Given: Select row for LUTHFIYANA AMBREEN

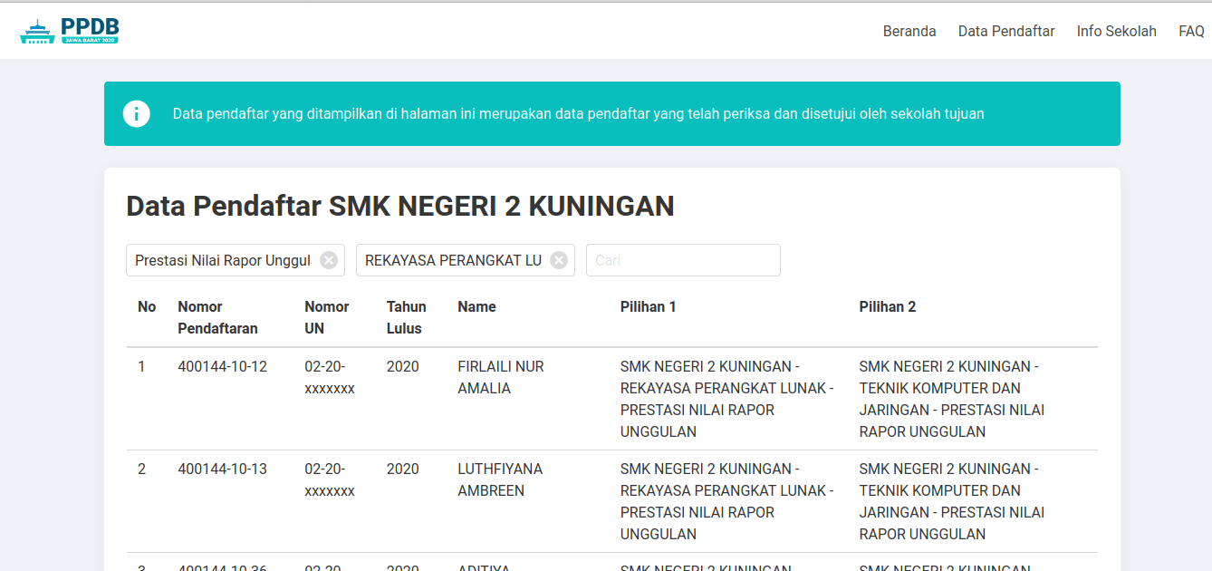Looking at the screenshot, I should tap(612, 501).
